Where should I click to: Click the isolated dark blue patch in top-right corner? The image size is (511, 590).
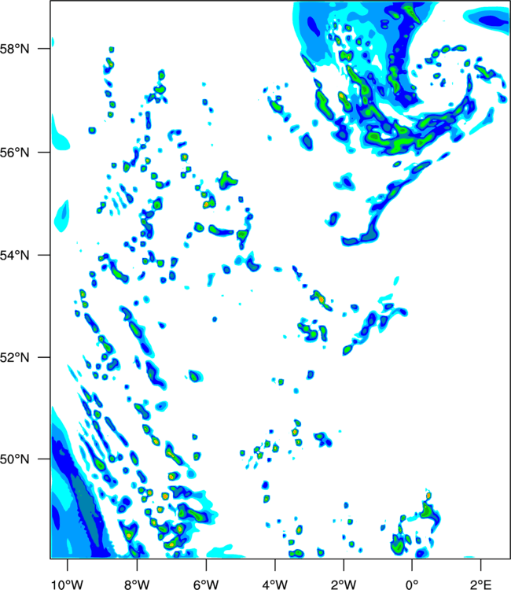click(x=492, y=19)
